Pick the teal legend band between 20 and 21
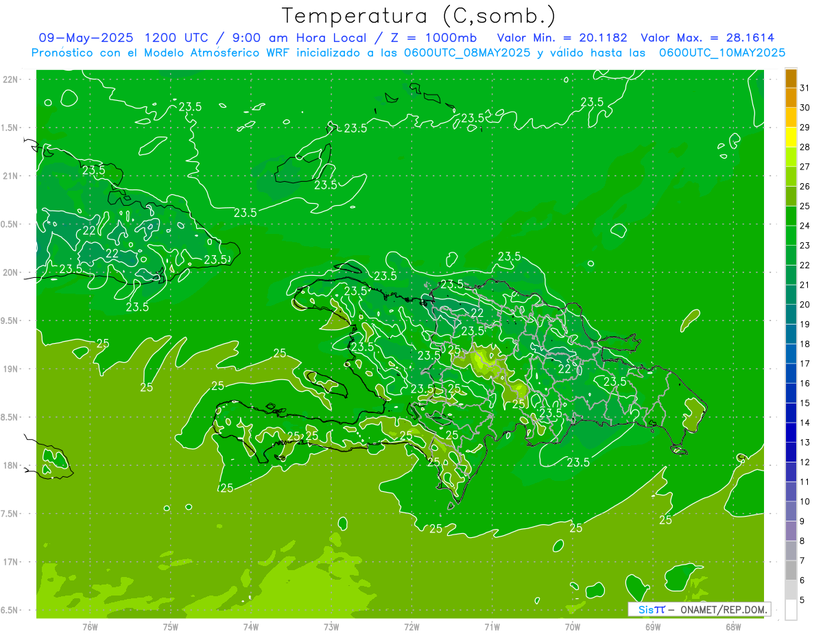 [x=791, y=295]
